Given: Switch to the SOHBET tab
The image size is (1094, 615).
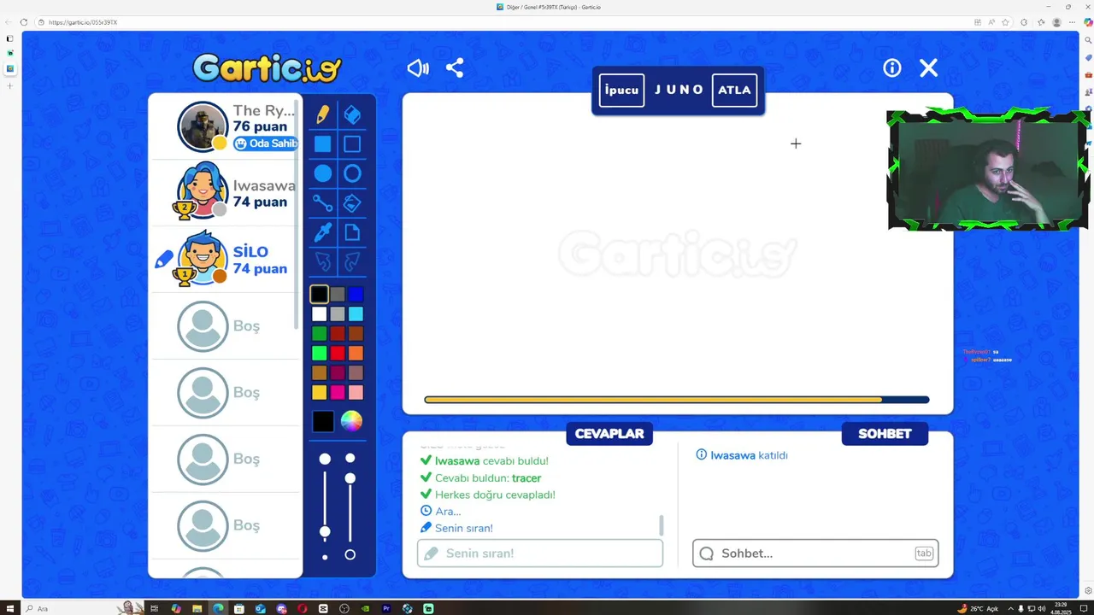Looking at the screenshot, I should (x=885, y=434).
